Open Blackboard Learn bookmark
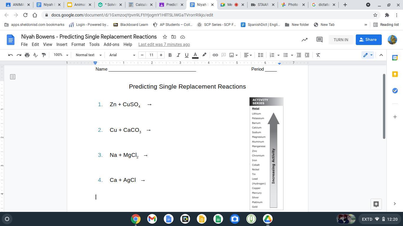This screenshot has height=226, width=403. click(131, 25)
